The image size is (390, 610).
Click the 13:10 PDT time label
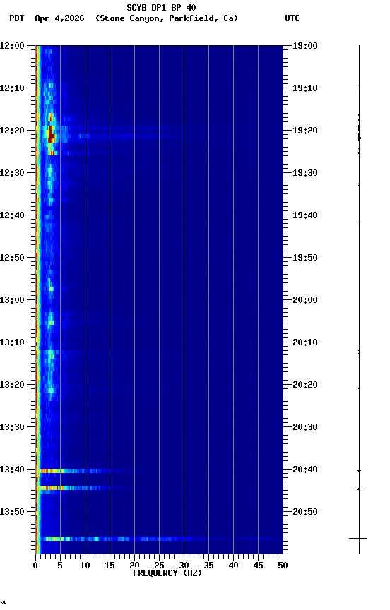pos(12,342)
